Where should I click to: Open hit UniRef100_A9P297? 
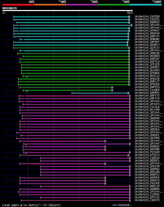(x=147, y=59)
